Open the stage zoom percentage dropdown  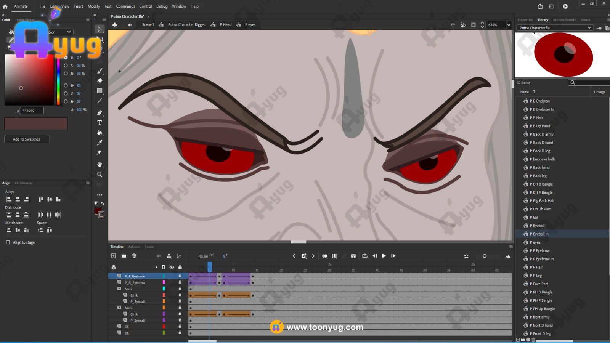[x=509, y=25]
